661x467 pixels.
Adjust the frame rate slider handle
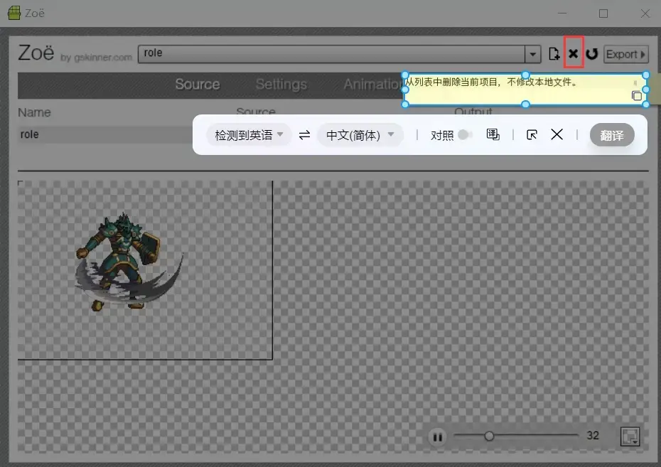pyautogui.click(x=489, y=436)
